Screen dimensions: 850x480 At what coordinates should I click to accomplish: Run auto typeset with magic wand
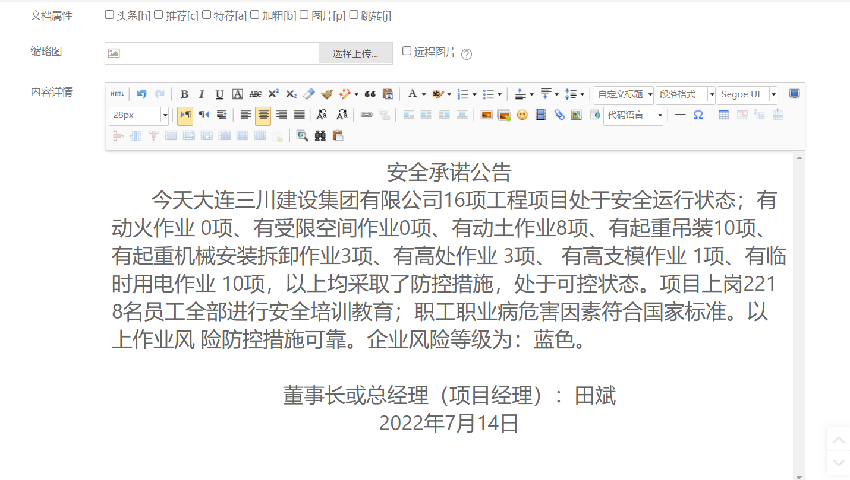click(x=345, y=94)
